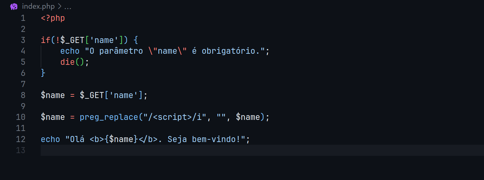Click line number 8 in the gutter

(23, 95)
